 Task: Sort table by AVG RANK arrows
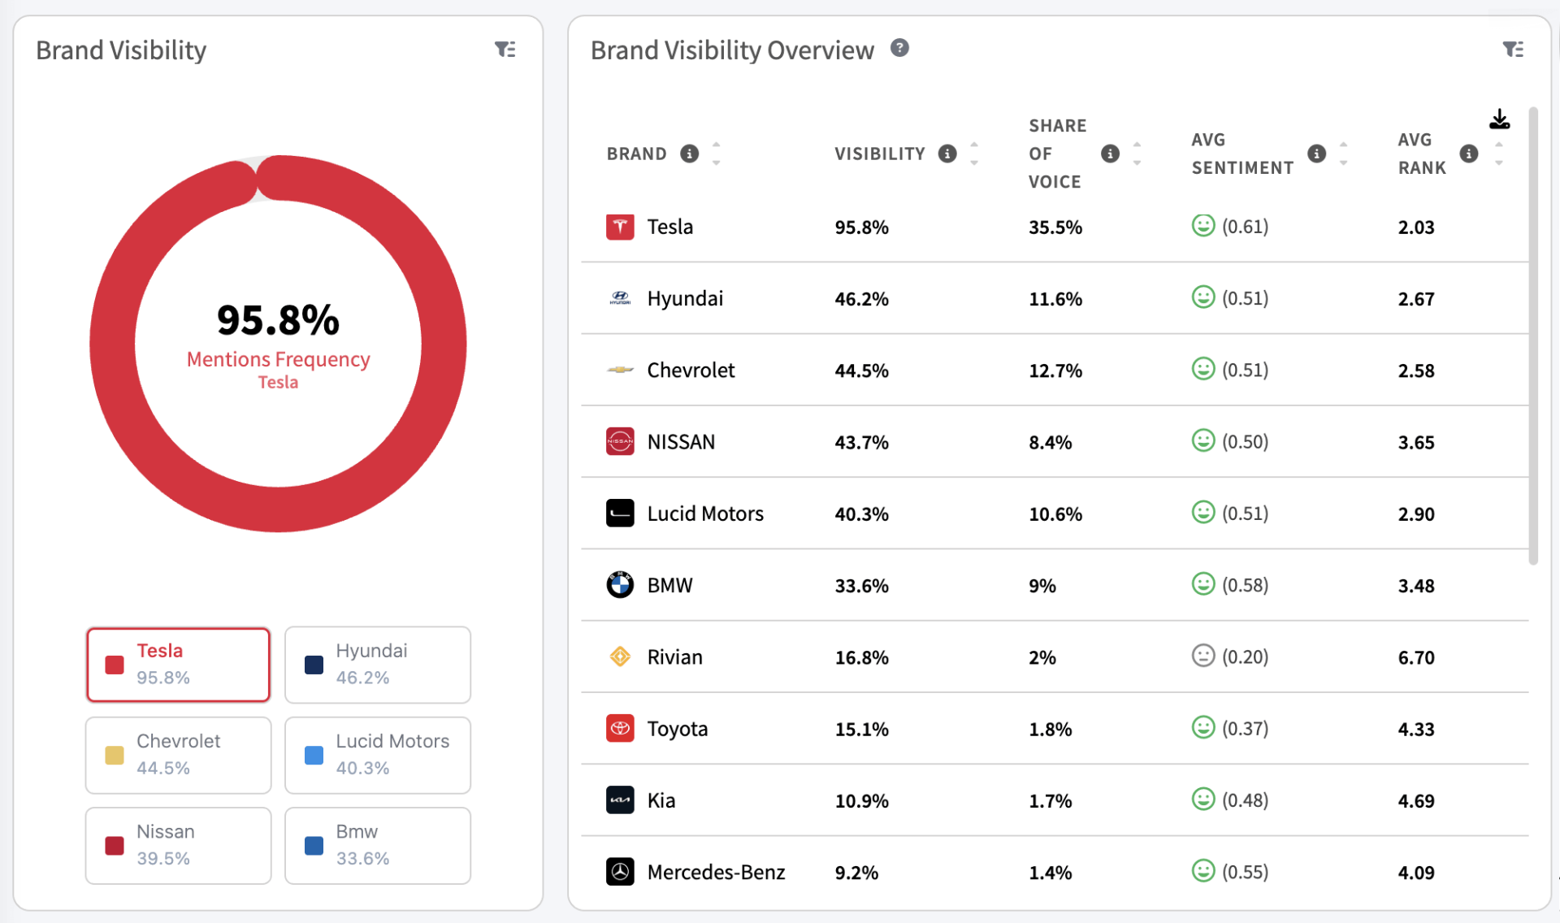click(1498, 154)
